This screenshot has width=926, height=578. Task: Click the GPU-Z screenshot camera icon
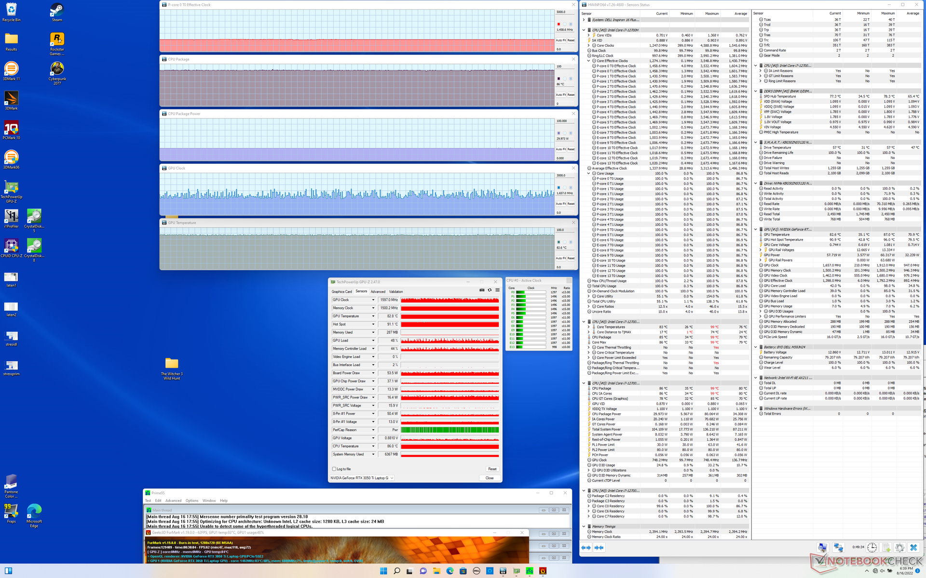pos(481,290)
